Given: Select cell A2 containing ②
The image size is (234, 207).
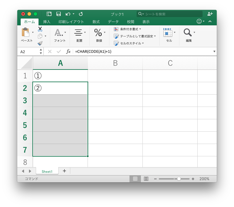Looking at the screenshot, I should coord(60,88).
